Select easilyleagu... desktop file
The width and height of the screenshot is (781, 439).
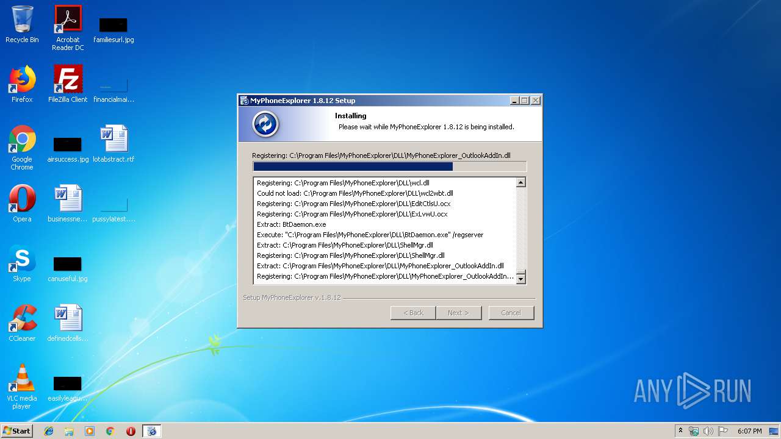click(x=68, y=388)
